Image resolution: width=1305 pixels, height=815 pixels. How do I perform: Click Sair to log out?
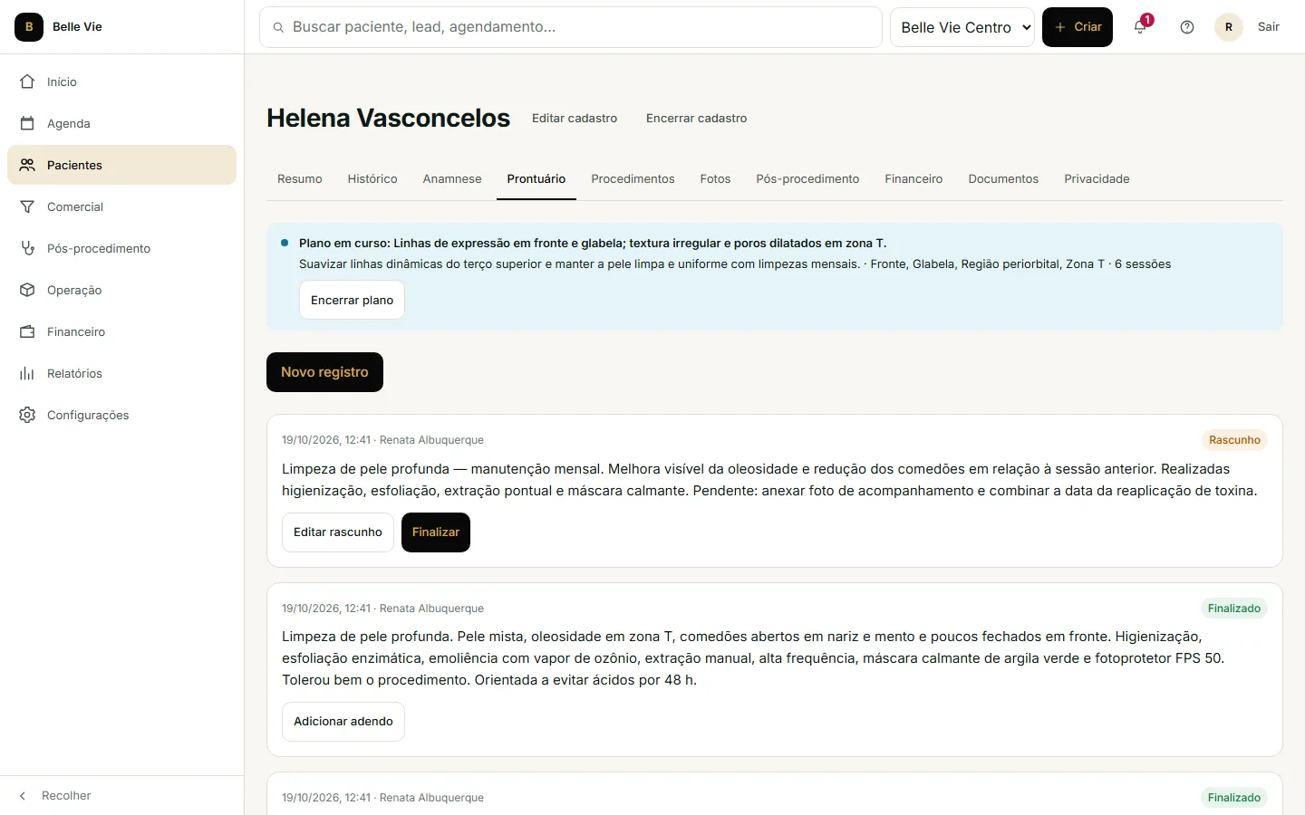click(x=1269, y=27)
